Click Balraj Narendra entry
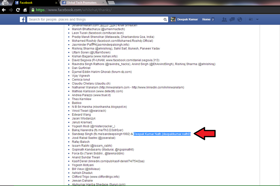The width and height of the screenshot is (280, 186). pos(98,130)
